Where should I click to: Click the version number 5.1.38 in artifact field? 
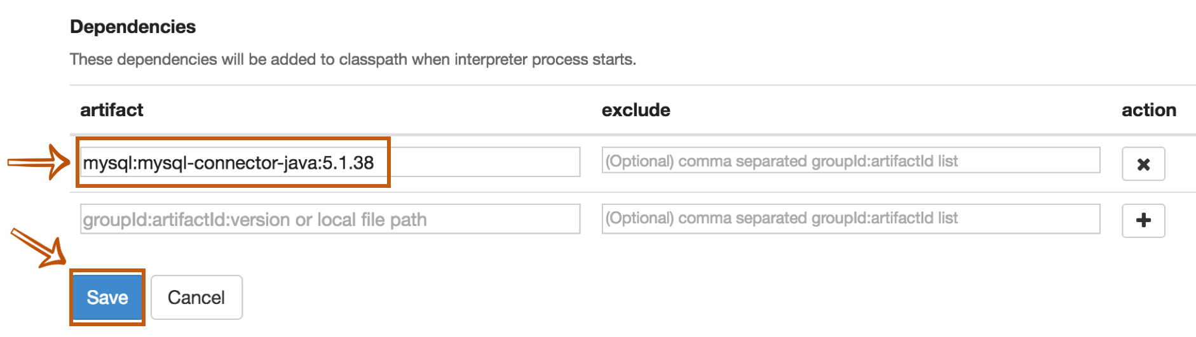point(348,163)
